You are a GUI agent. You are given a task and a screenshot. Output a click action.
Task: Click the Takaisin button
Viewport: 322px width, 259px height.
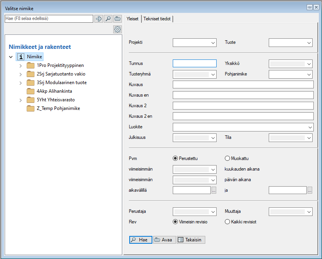point(191,240)
